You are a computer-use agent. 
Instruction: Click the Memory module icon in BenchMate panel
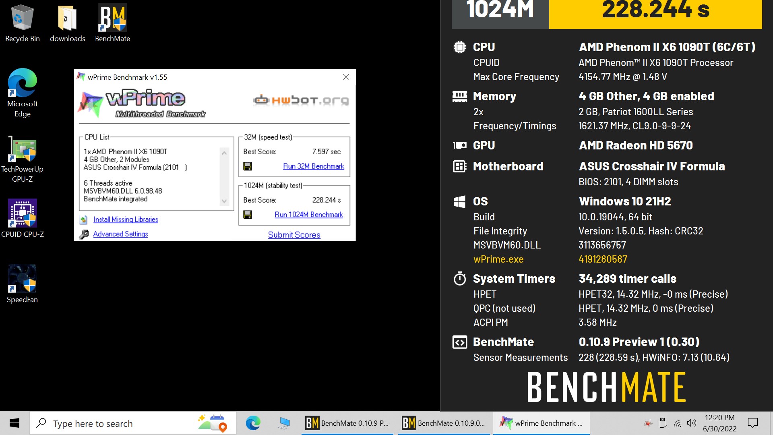pos(459,96)
